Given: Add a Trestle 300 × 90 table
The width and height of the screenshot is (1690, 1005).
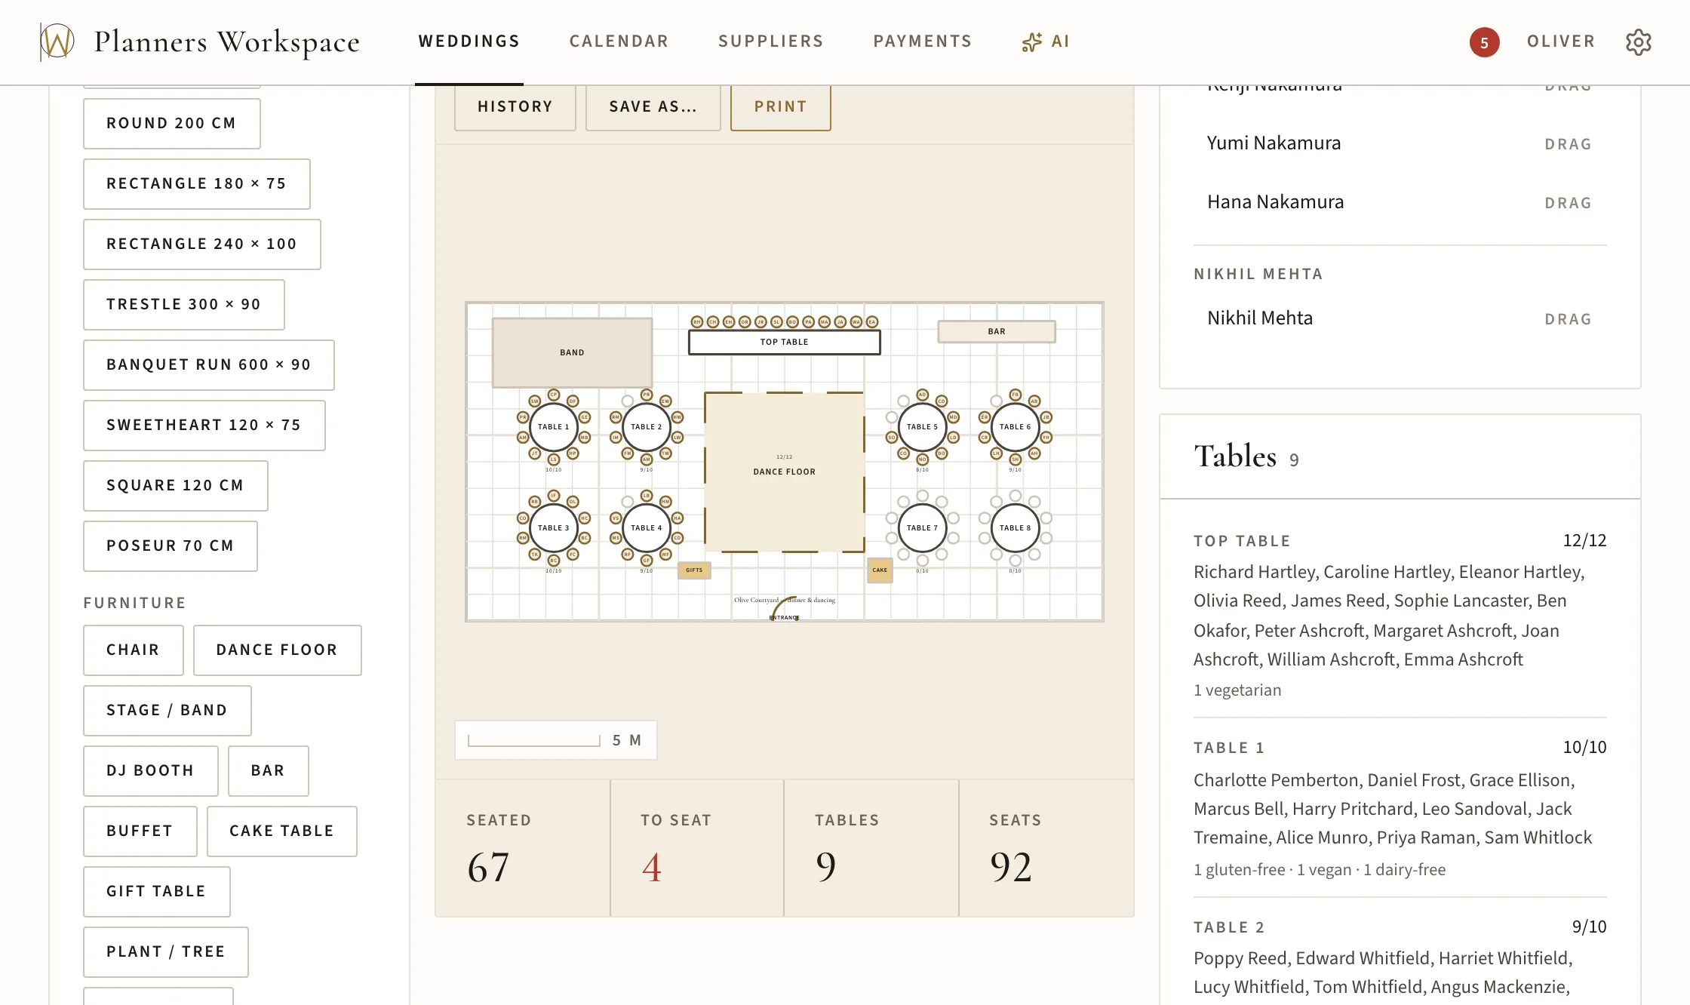Looking at the screenshot, I should [x=184, y=305].
